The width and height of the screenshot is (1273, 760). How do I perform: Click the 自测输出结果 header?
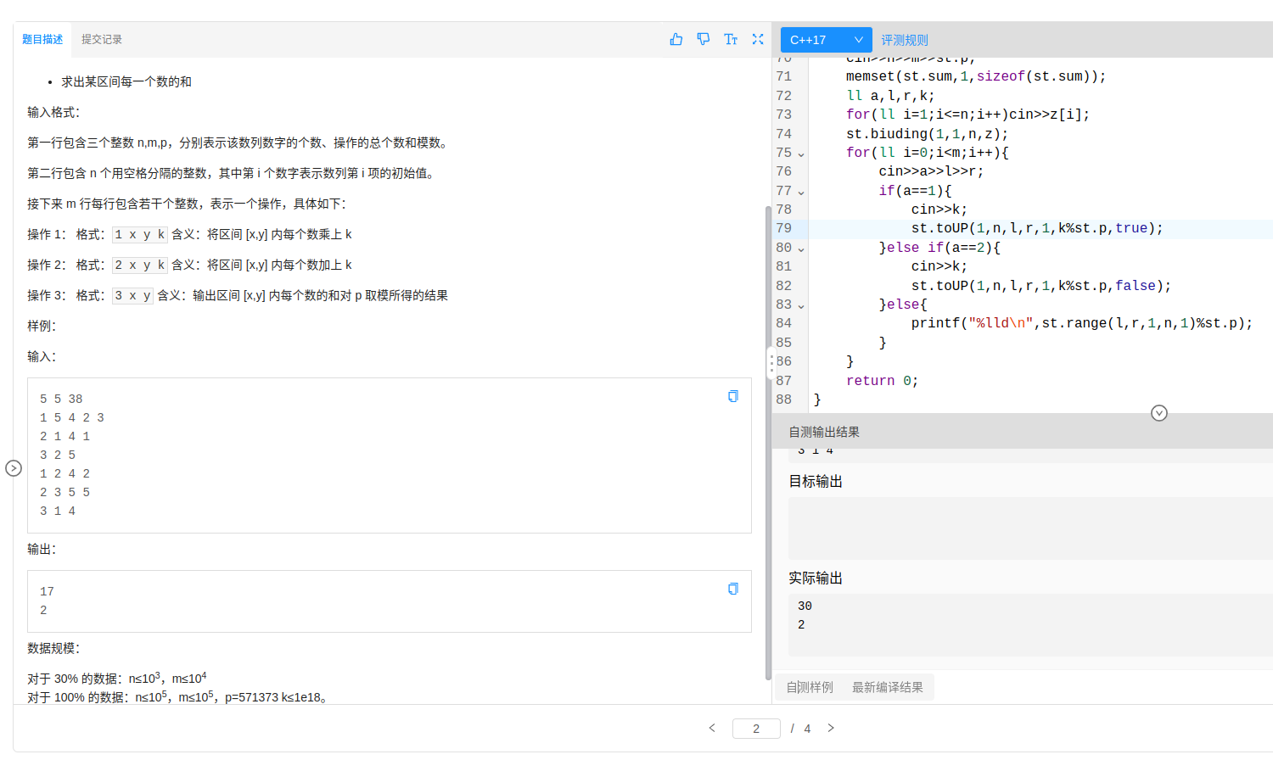[x=824, y=432]
